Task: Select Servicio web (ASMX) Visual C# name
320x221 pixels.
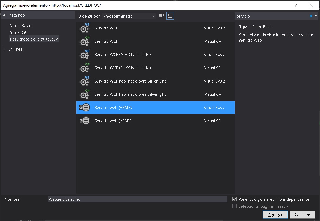Action: tap(113, 121)
